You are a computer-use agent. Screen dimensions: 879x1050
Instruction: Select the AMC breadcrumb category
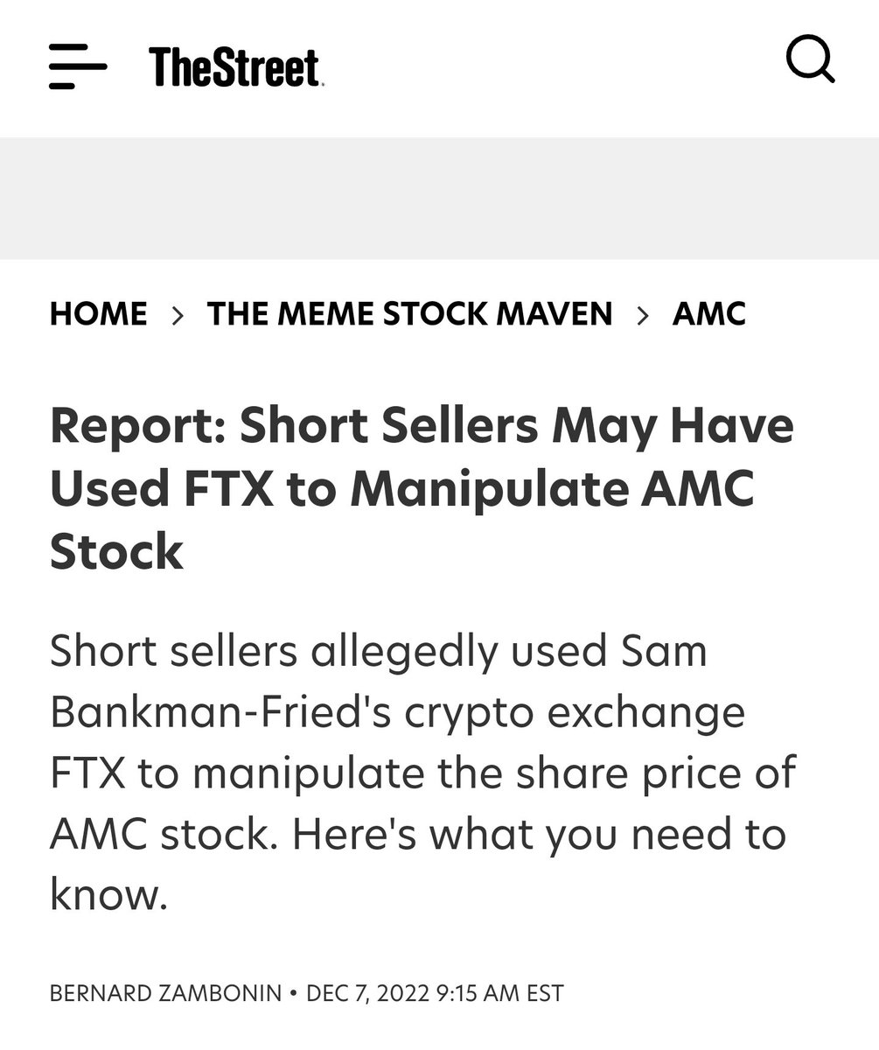(708, 314)
